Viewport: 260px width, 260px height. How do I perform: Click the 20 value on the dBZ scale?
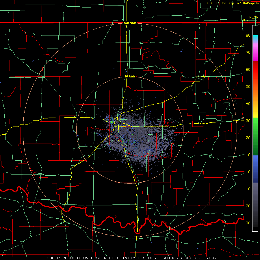tap(248, 138)
